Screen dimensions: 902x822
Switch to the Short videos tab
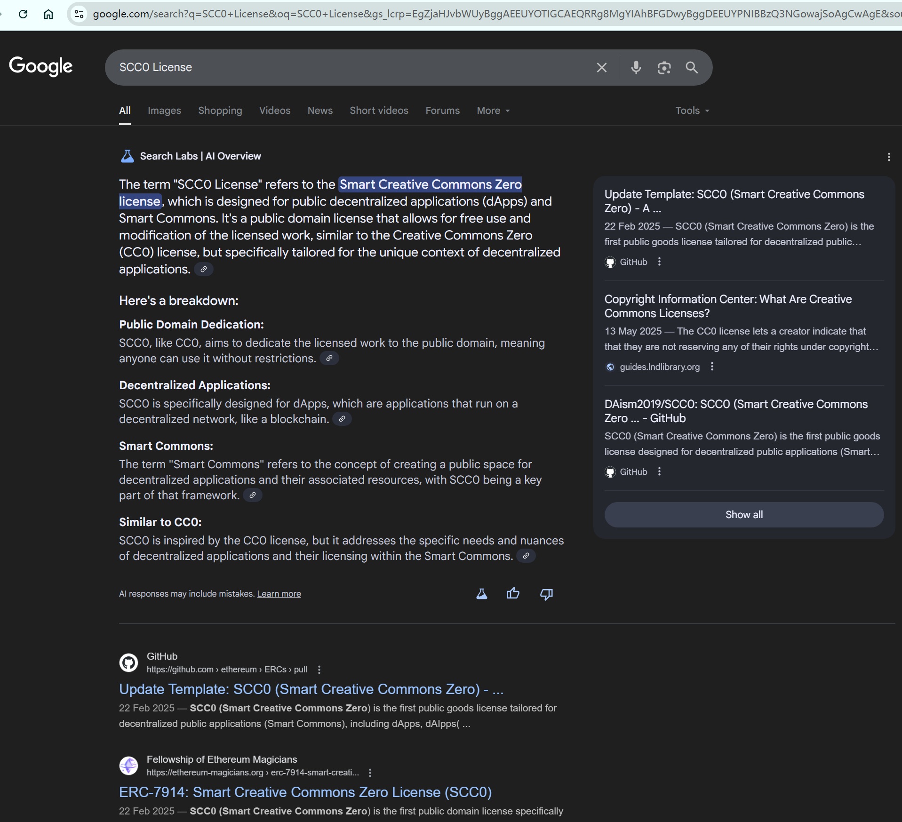379,111
